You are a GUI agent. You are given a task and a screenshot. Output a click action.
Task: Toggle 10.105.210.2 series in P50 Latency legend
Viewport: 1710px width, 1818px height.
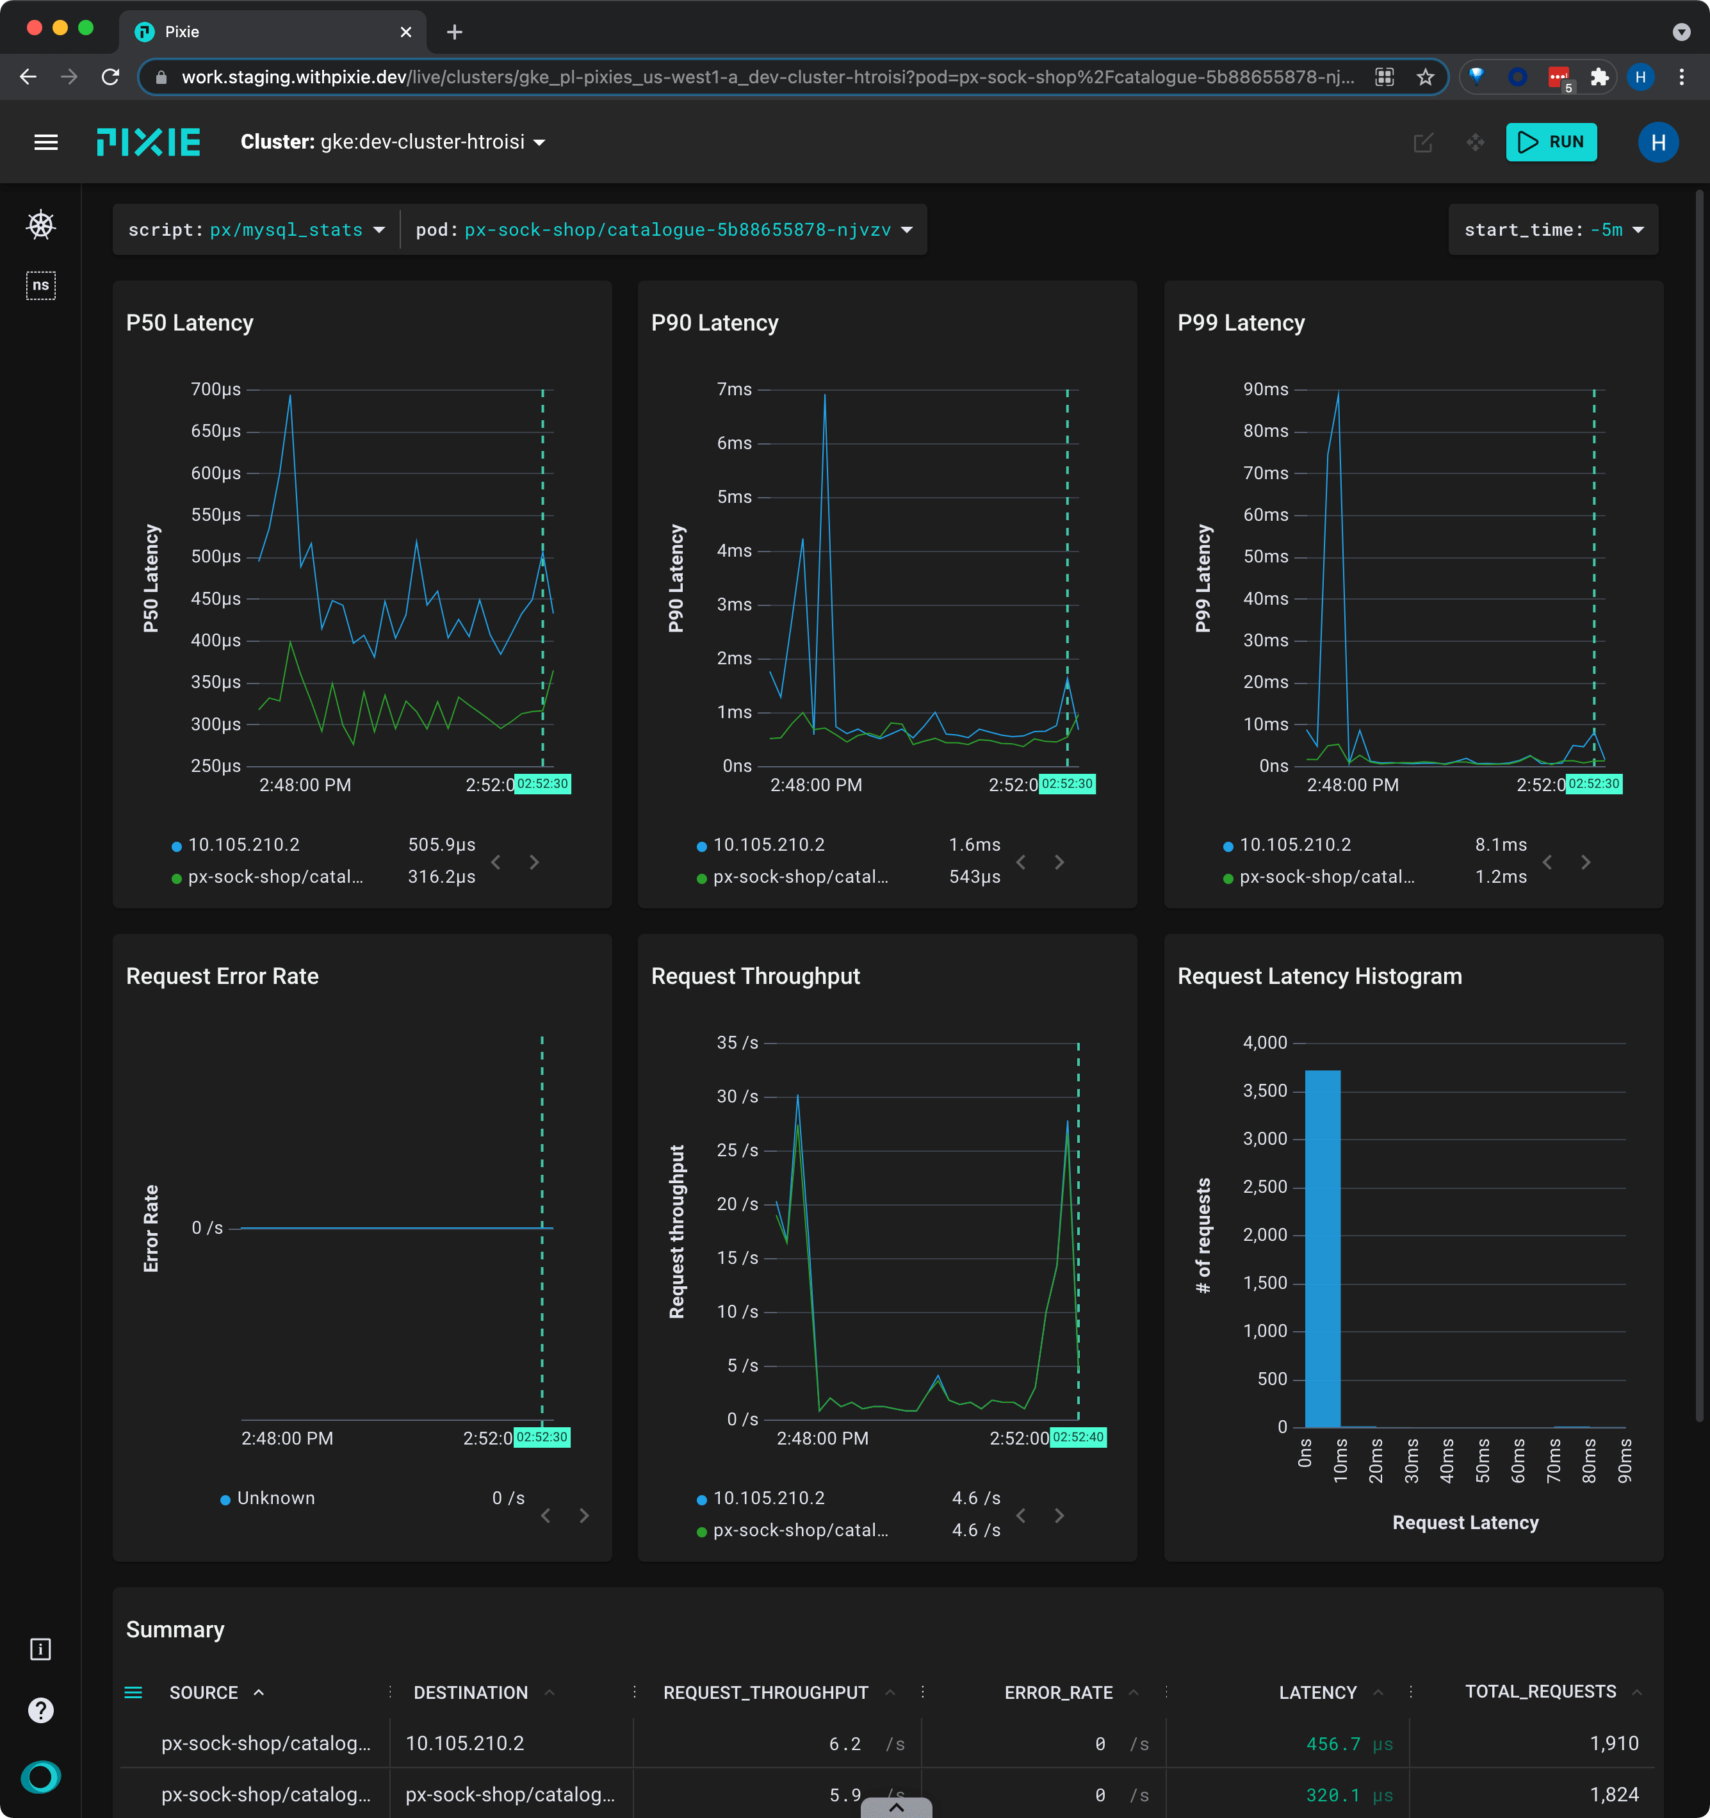point(243,845)
